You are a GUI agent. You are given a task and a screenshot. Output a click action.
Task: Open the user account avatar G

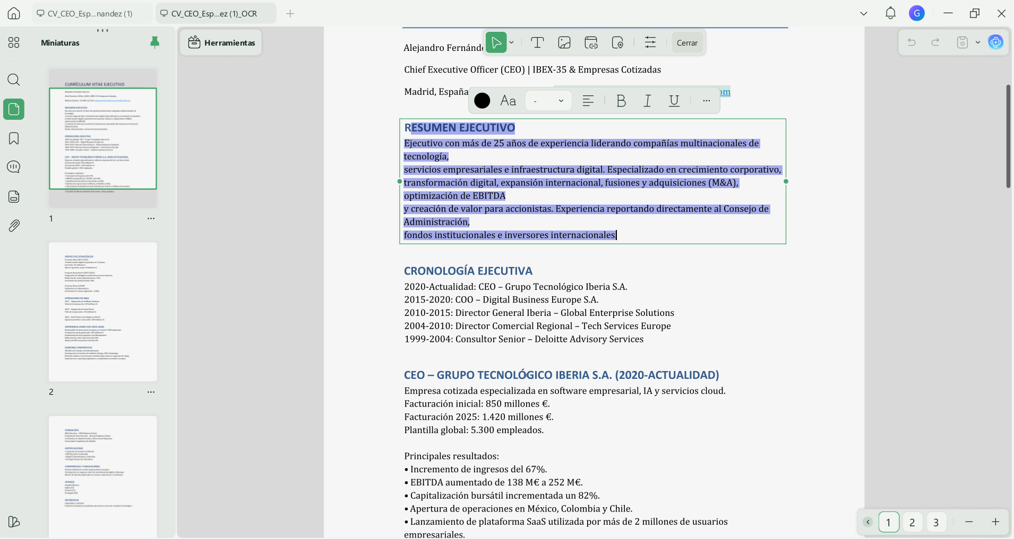[917, 13]
